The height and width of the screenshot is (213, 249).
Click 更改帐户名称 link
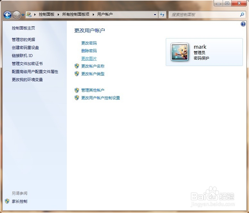[x=93, y=66]
